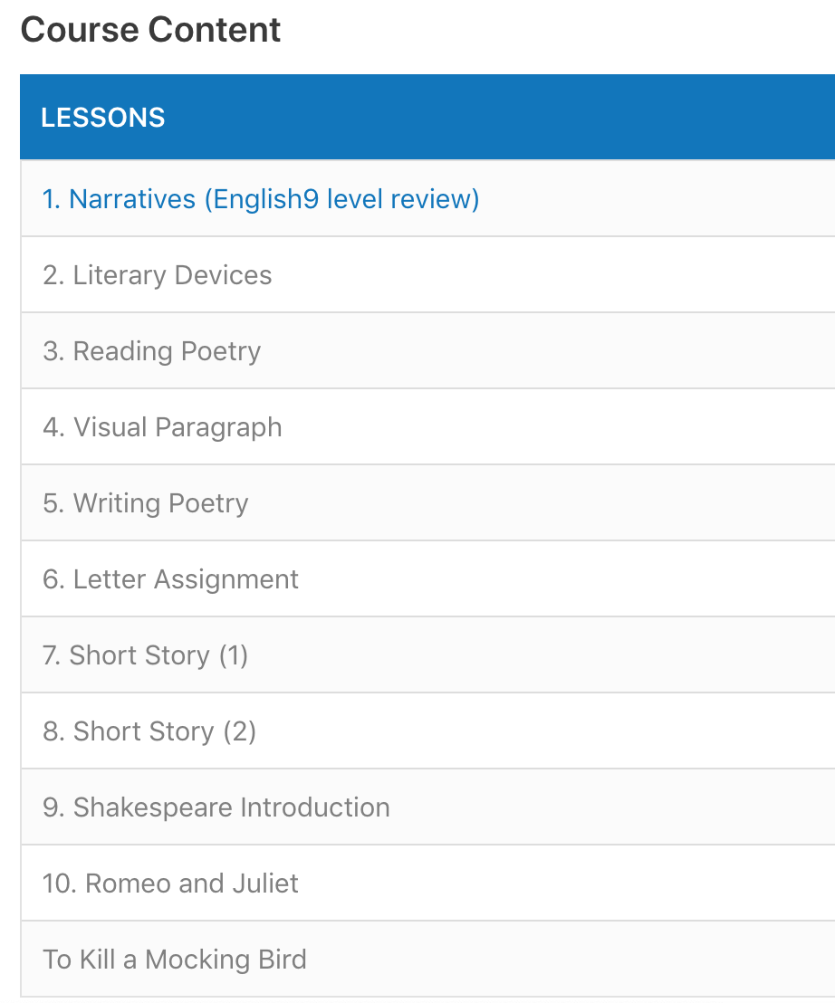Click the word Juliet in lesson 10
Viewport: 835px width, 1003px height.
pos(264,884)
